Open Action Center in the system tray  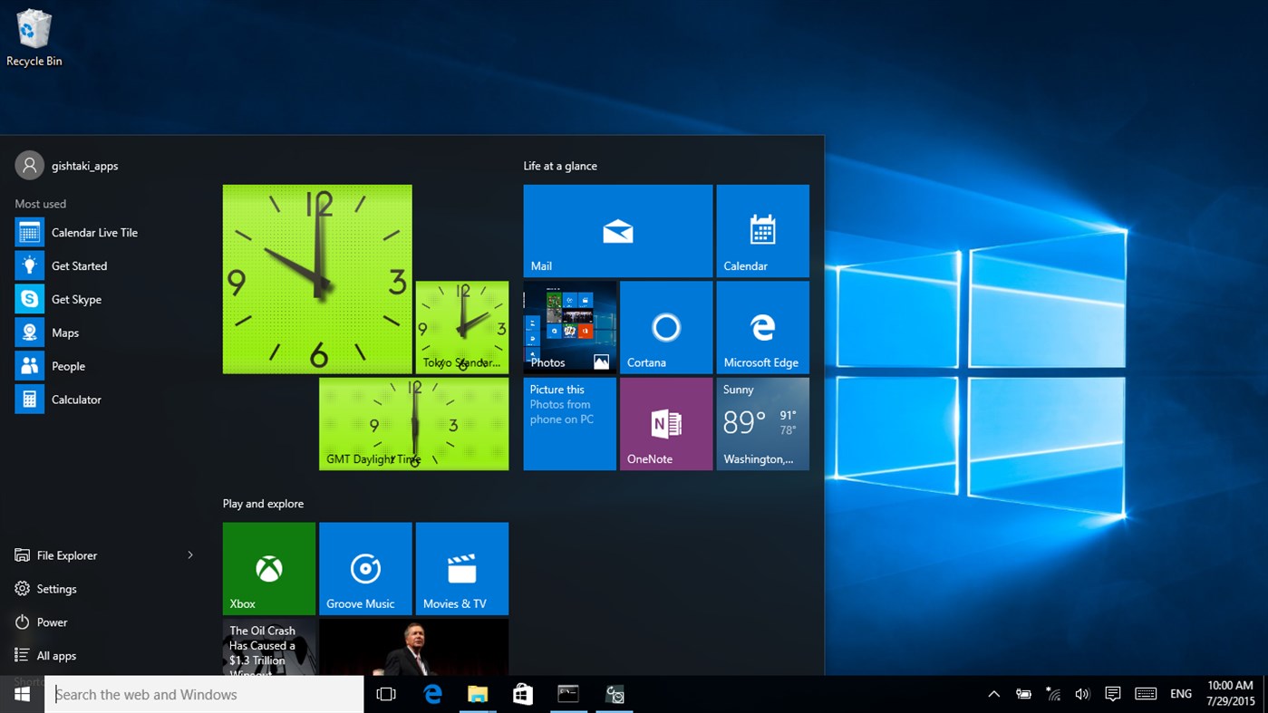(x=1113, y=694)
